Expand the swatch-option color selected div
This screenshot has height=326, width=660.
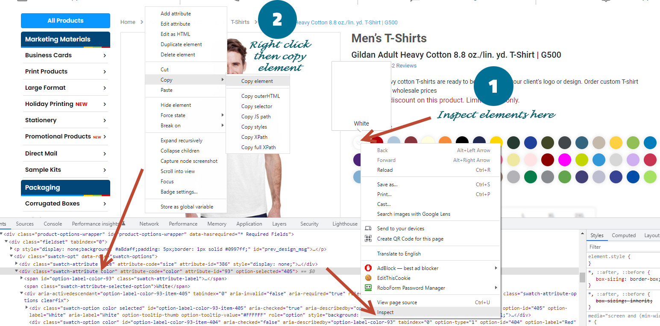[x=27, y=308]
